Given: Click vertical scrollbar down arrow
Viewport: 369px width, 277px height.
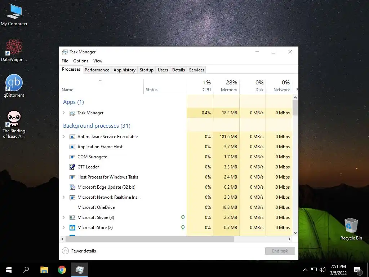Looking at the screenshot, I should pyautogui.click(x=295, y=233).
